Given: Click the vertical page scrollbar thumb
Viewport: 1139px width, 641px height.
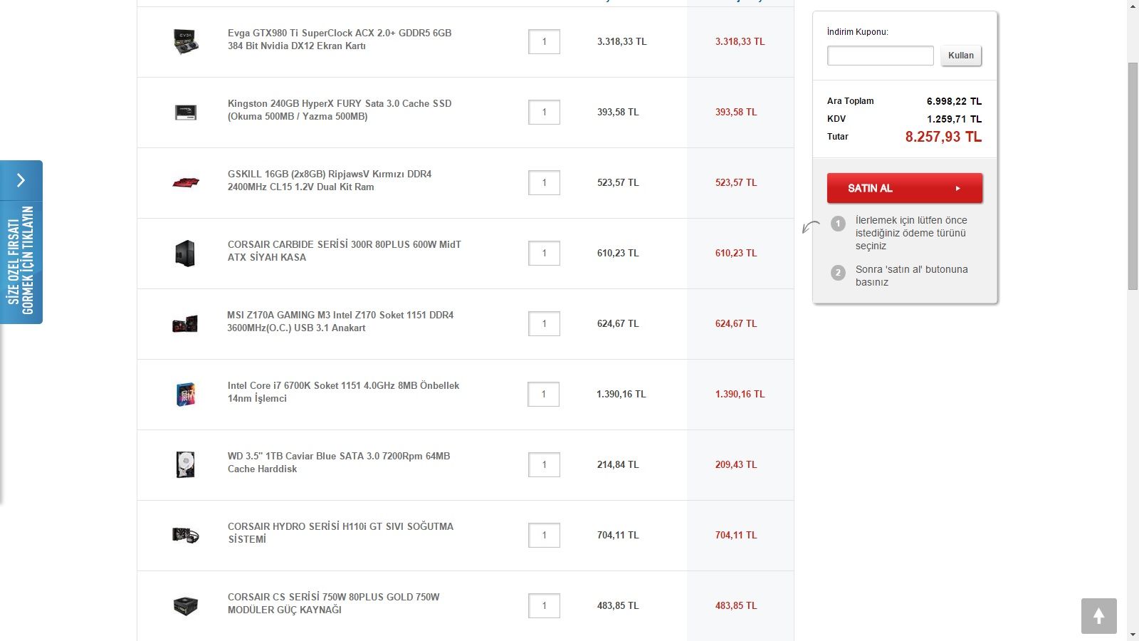Looking at the screenshot, I should [1133, 176].
